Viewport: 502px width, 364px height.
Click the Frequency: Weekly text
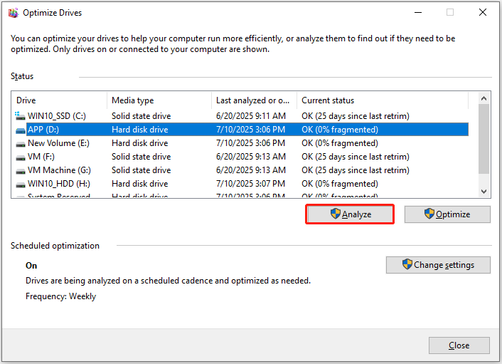(x=61, y=296)
